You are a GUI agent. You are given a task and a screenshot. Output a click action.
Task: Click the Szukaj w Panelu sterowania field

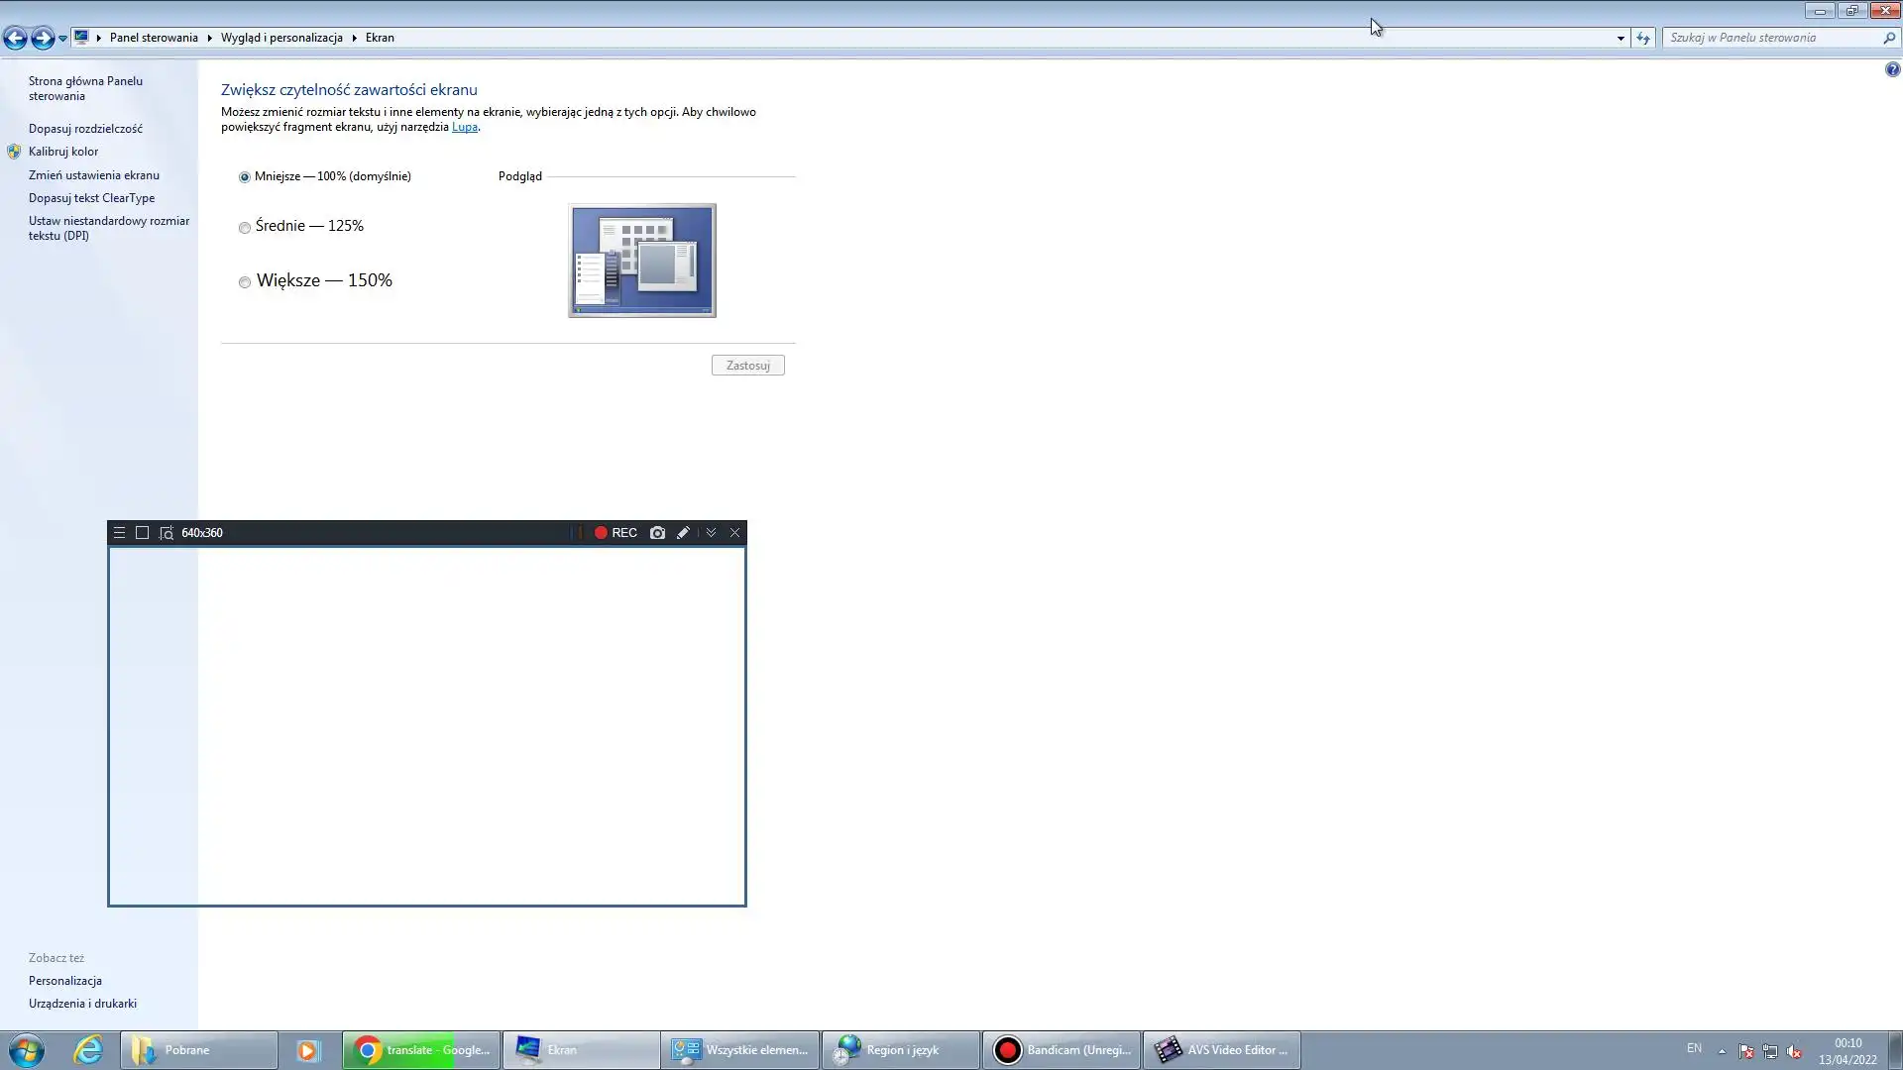[1772, 38]
